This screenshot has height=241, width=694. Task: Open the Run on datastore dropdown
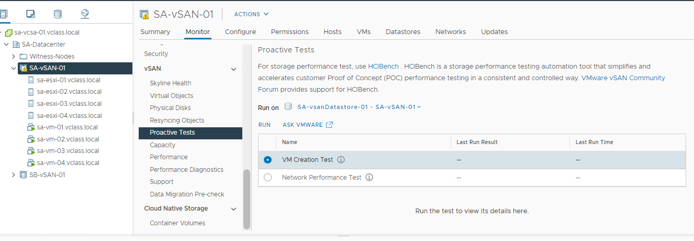(x=359, y=107)
